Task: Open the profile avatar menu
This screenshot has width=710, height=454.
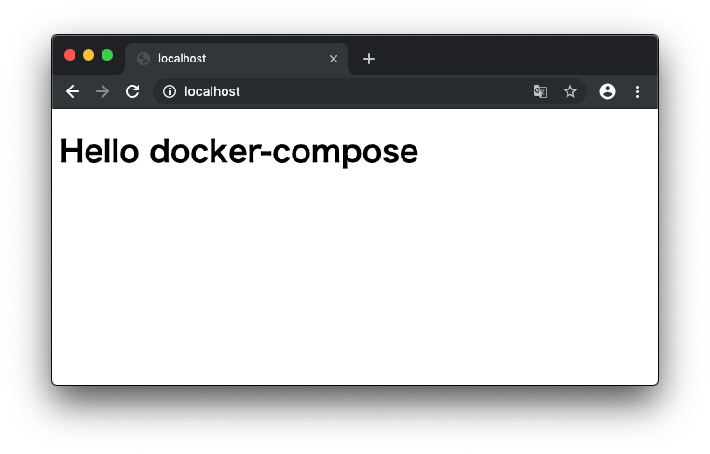Action: (x=608, y=91)
